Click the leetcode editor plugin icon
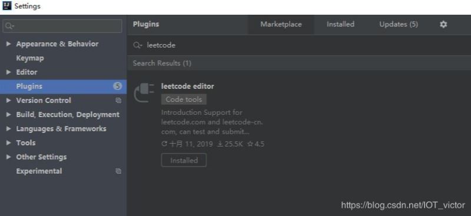Screen dimensions: 471x216 [144, 93]
